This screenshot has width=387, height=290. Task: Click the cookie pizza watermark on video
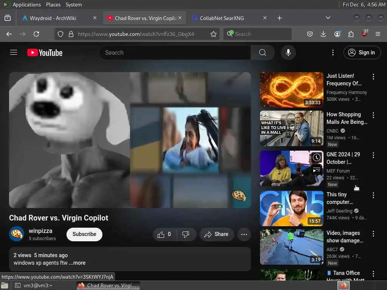[239, 196]
